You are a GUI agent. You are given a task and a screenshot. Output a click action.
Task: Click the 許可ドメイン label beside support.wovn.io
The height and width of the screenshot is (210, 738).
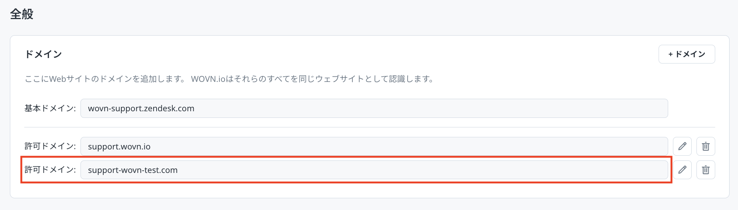click(x=50, y=146)
